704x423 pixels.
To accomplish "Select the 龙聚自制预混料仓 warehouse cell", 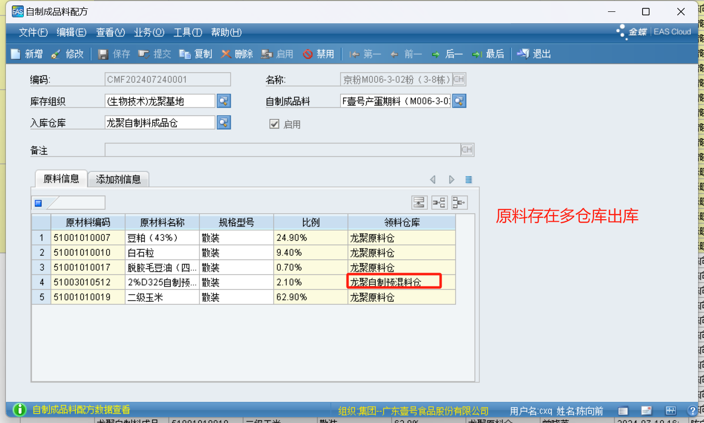I will [x=394, y=282].
